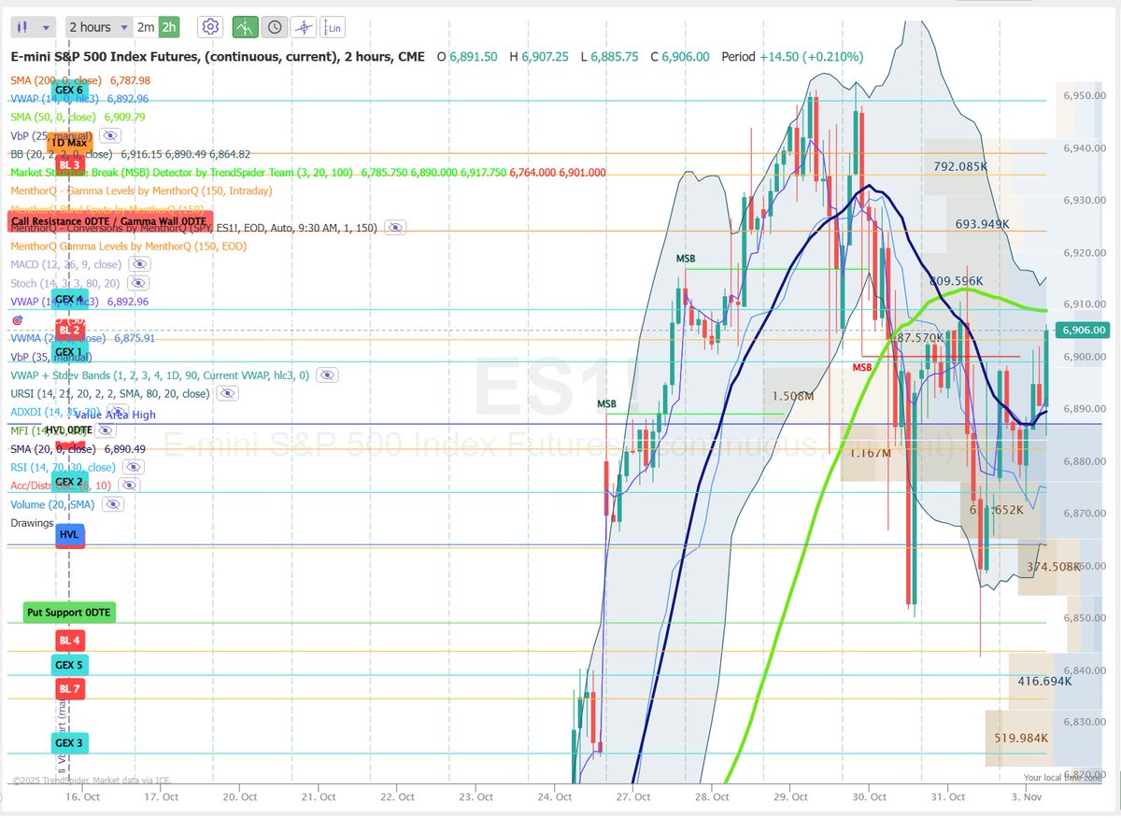
Task: Click the GEX 5 level tag
Action: [x=69, y=665]
